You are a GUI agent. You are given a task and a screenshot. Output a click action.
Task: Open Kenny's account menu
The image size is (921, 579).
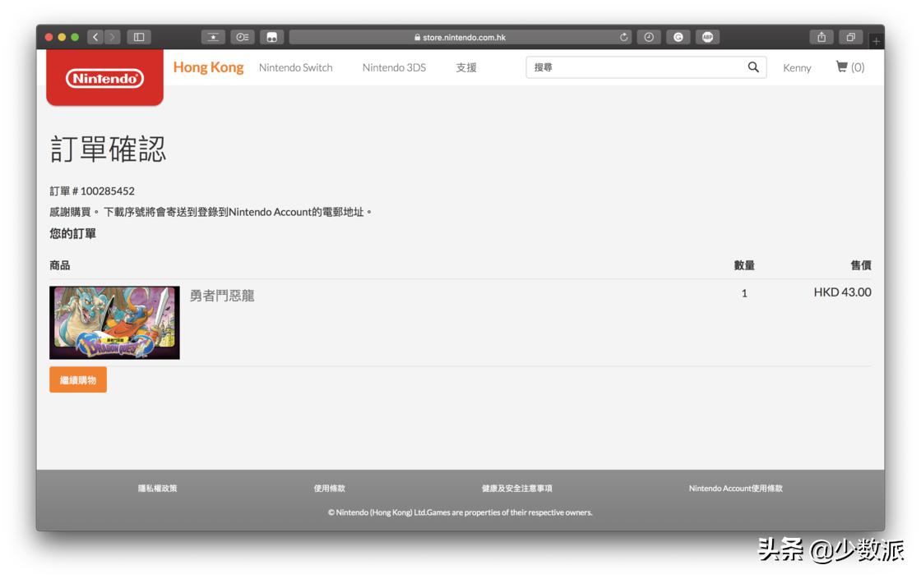tap(797, 67)
